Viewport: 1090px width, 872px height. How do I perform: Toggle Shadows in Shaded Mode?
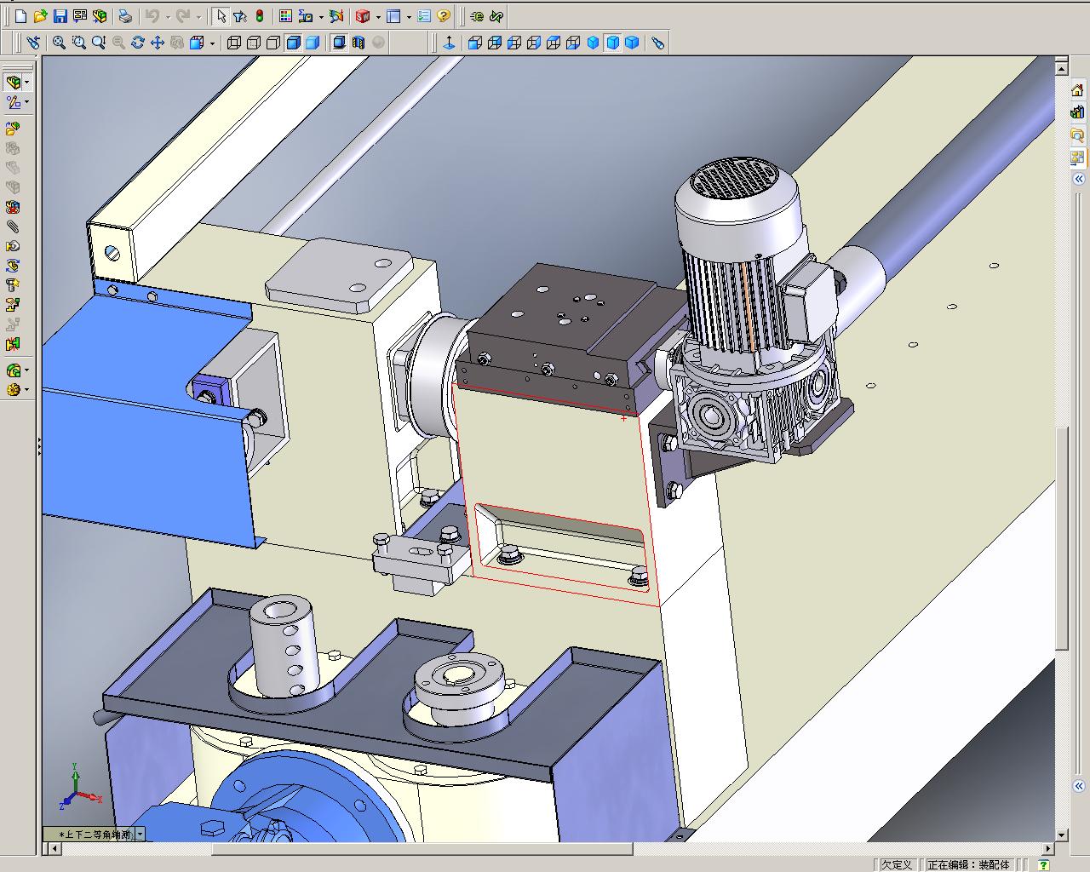(x=339, y=43)
